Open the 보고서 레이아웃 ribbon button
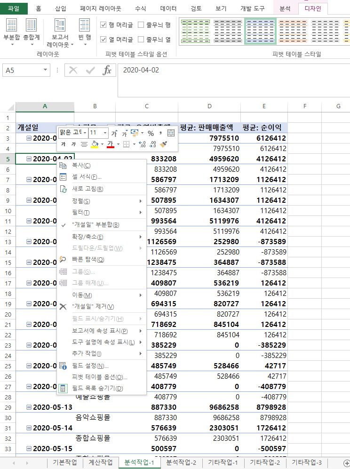350x469 pixels. coord(60,34)
